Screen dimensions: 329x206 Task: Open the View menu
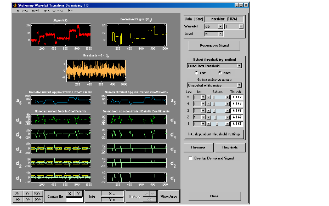coord(25,10)
